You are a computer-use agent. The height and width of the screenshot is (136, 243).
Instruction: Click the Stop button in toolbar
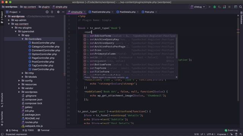(x=229, y=7)
